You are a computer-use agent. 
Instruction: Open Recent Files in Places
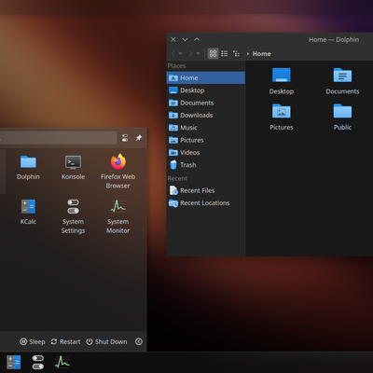coord(206,190)
